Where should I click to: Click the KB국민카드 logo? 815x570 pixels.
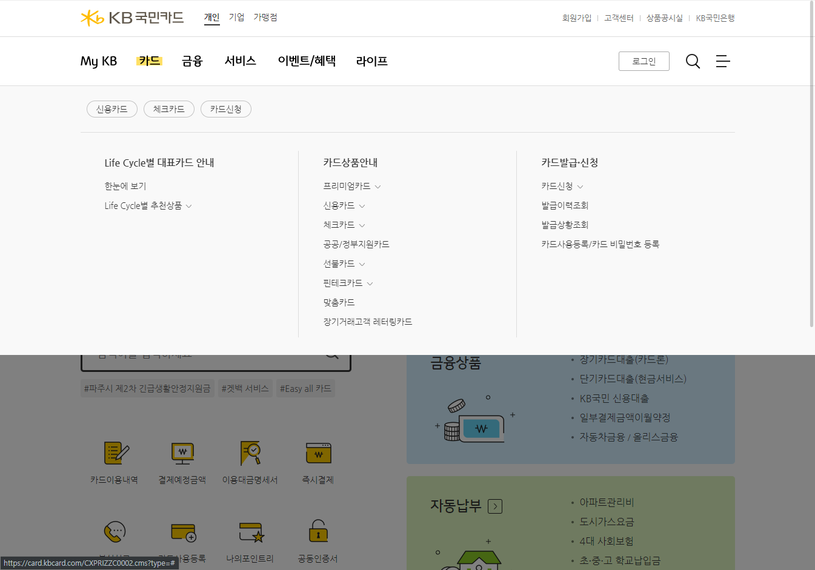pos(132,18)
